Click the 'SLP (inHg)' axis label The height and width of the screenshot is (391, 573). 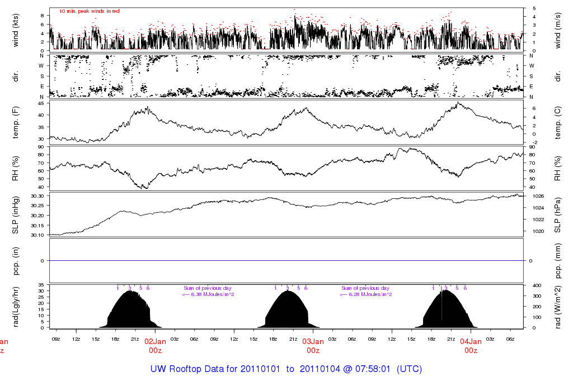coord(16,214)
